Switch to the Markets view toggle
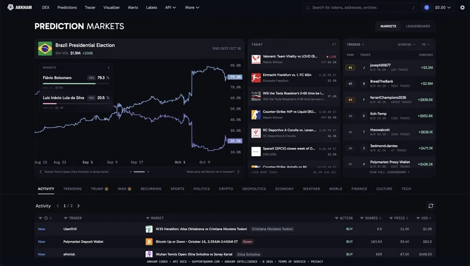This screenshot has height=266, width=470. [x=388, y=26]
